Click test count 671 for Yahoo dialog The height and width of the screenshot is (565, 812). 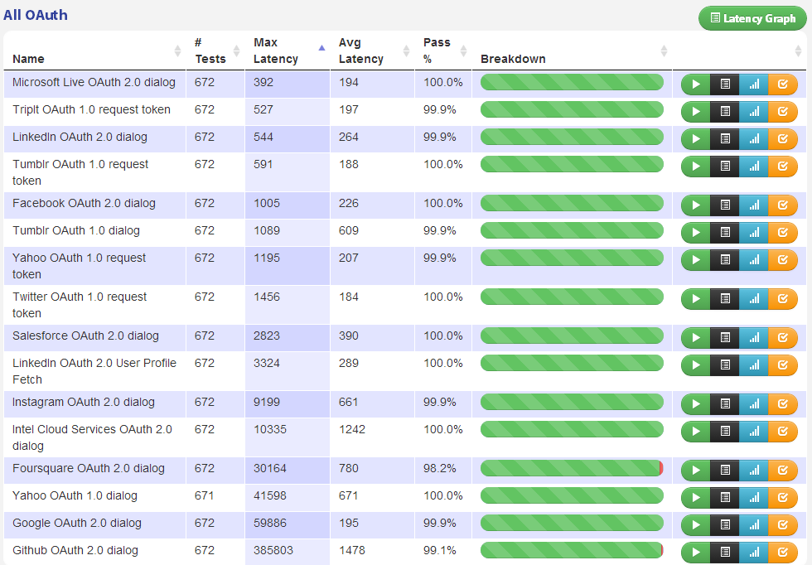(x=205, y=495)
